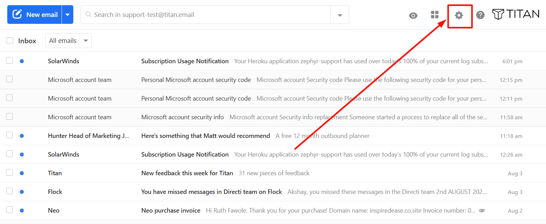Open the apps grid icon
Image resolution: width=546 pixels, height=224 pixels.
pos(435,15)
